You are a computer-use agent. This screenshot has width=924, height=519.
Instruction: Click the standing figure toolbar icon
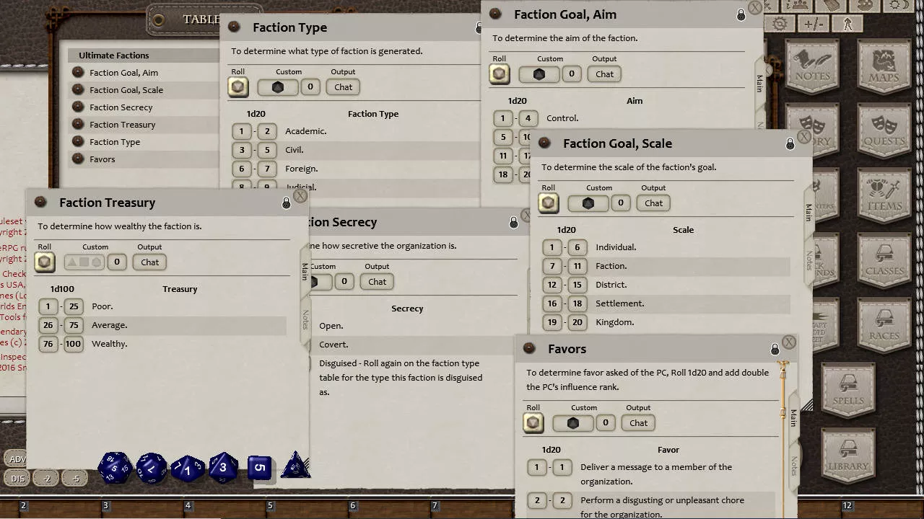click(847, 24)
